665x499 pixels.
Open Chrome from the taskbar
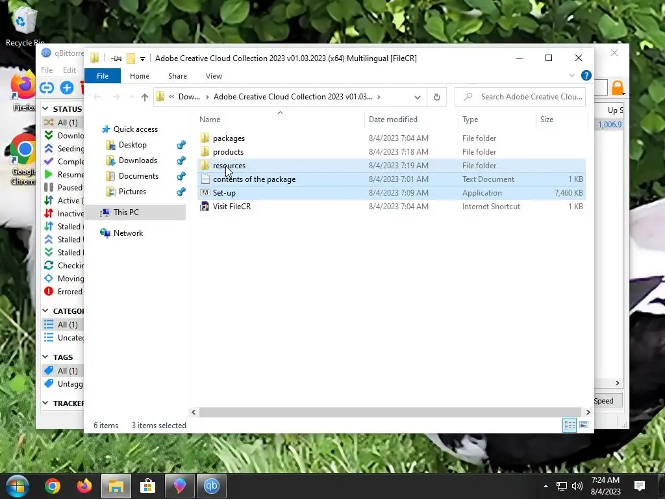pos(53,486)
